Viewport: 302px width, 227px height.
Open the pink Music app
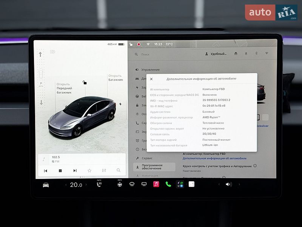tap(156, 184)
